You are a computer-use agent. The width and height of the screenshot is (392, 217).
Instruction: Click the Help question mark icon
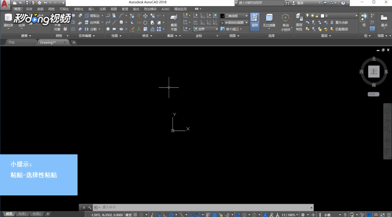[x=343, y=3]
